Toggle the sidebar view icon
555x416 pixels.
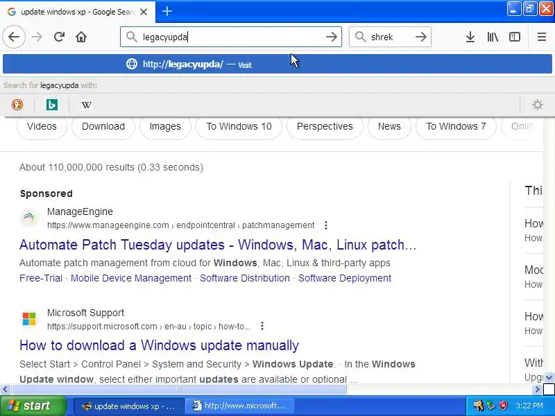[514, 37]
